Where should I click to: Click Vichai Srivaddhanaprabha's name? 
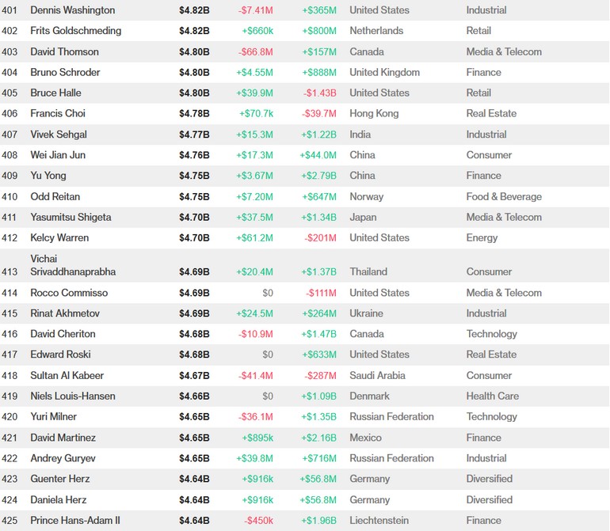click(x=73, y=265)
